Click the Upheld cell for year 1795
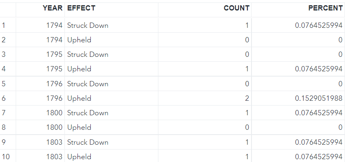 click(x=79, y=69)
